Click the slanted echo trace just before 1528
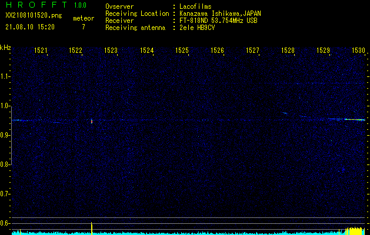The height and width of the screenshot is (235, 370). [x=285, y=113]
